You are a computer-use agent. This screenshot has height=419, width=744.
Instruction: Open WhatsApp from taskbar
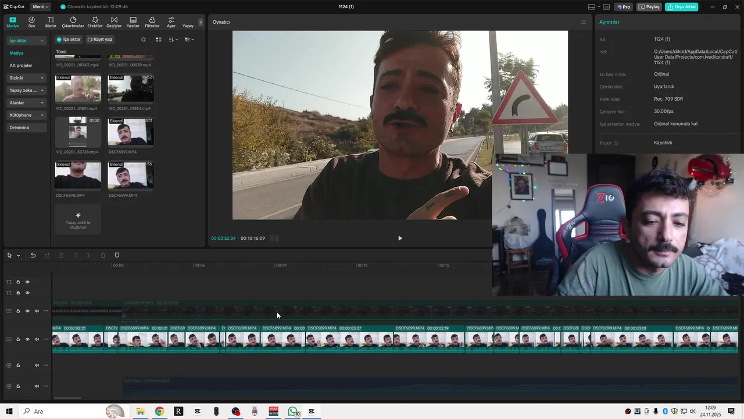pos(293,411)
